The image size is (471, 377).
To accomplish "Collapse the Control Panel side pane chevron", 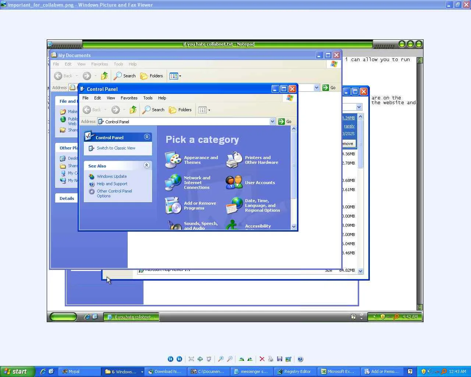I will (147, 137).
